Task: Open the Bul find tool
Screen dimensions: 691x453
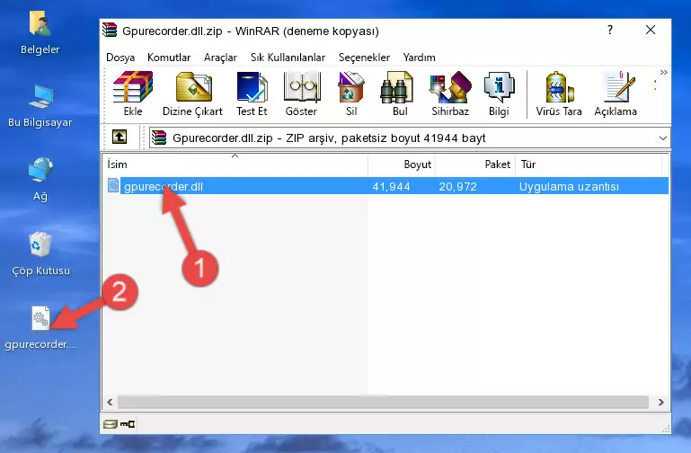Action: tap(400, 93)
